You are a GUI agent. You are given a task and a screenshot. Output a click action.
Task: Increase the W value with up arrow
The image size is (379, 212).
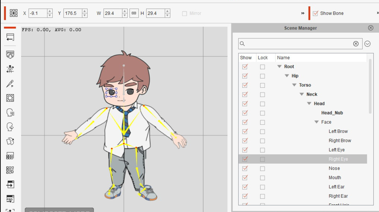coord(125,11)
